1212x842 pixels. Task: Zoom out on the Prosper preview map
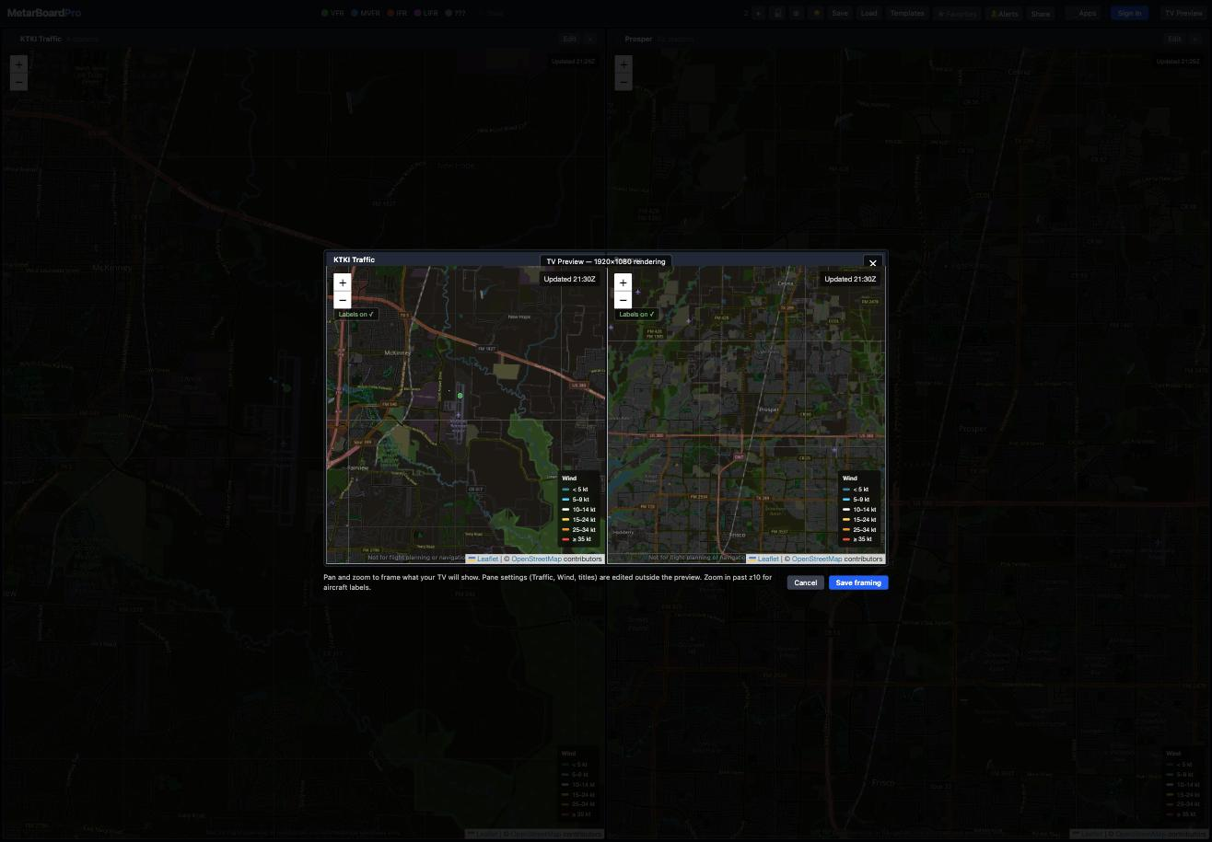623,300
